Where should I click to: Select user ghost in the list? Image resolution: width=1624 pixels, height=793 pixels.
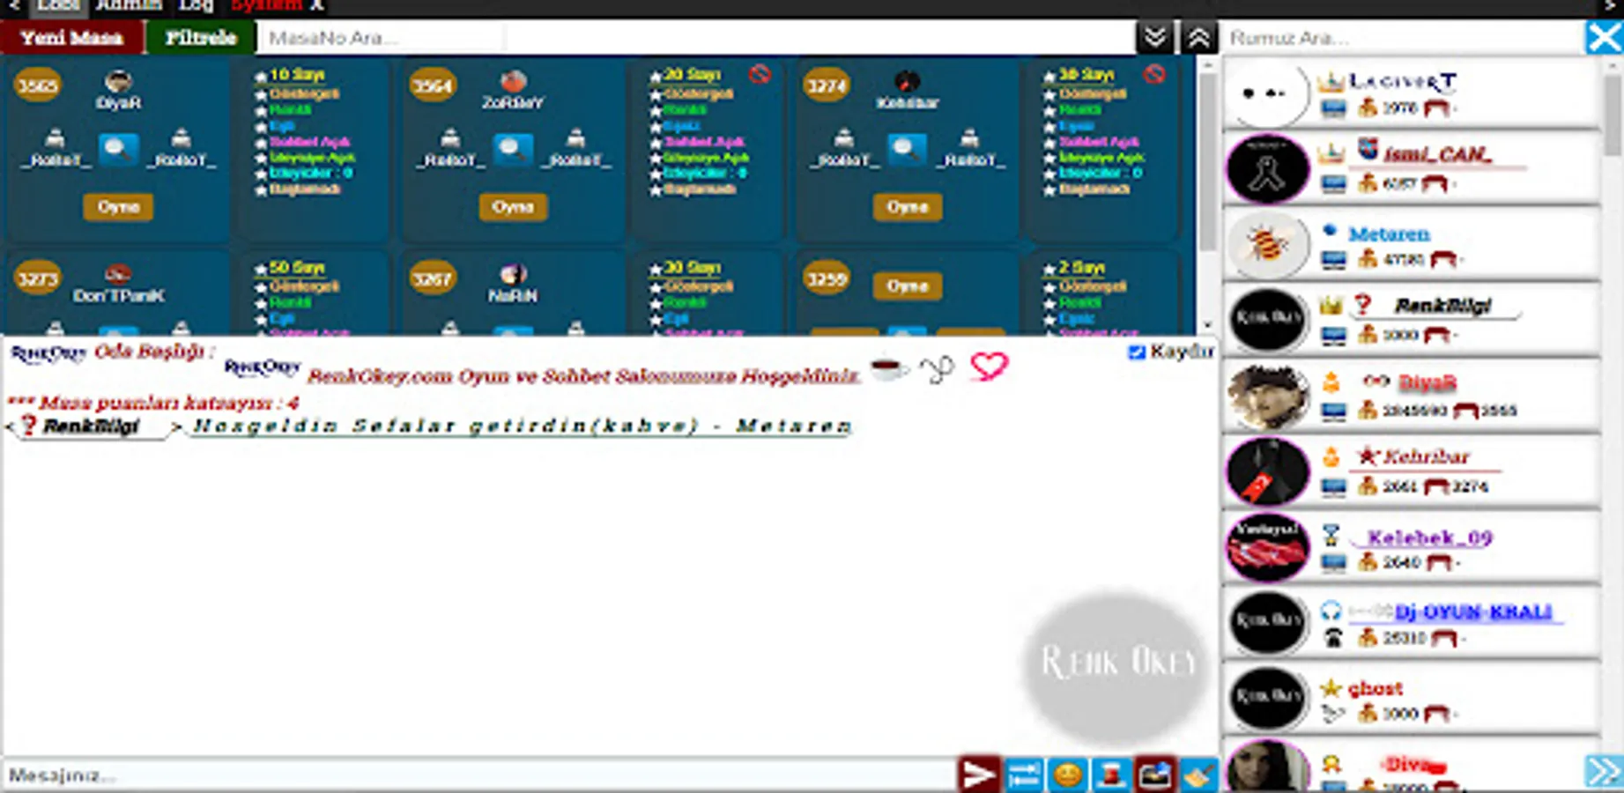pos(1413,699)
